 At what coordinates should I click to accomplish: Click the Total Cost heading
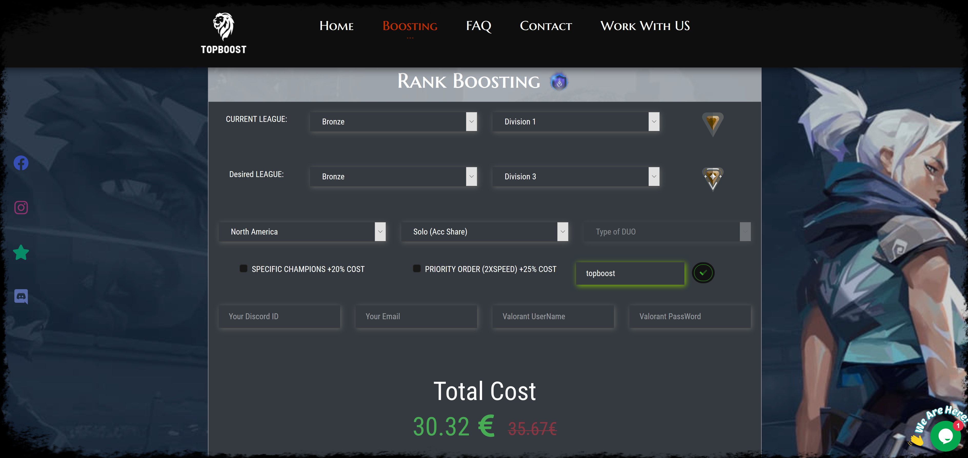485,391
